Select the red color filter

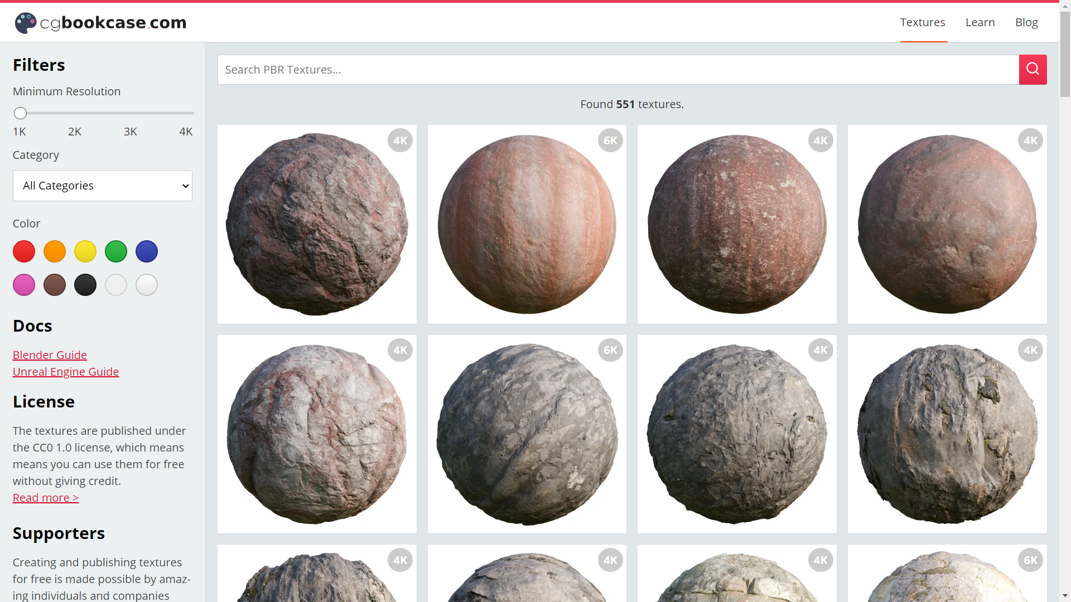tap(24, 251)
